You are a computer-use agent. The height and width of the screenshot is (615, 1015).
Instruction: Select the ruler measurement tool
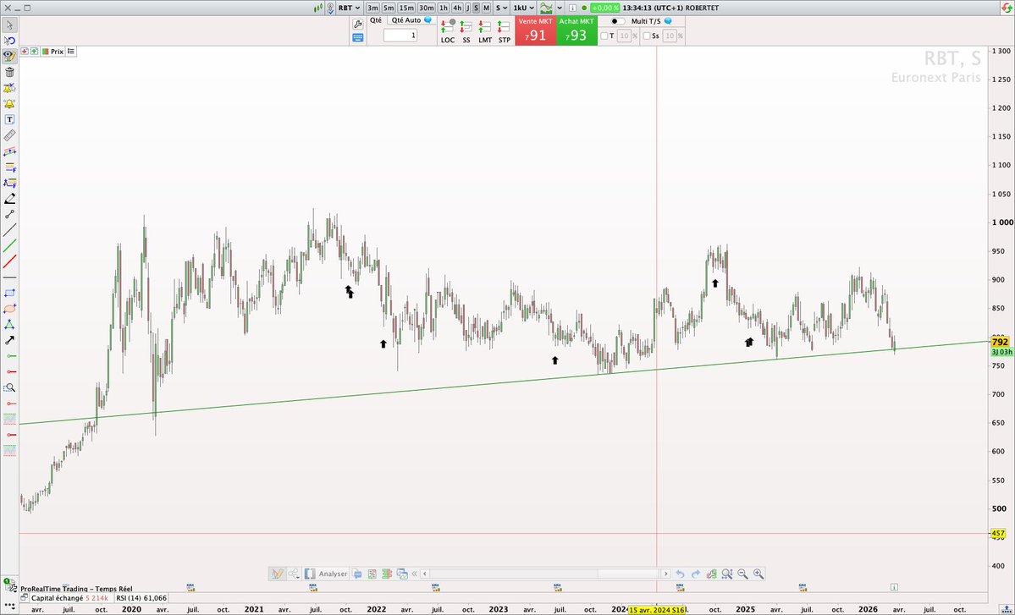[9, 136]
